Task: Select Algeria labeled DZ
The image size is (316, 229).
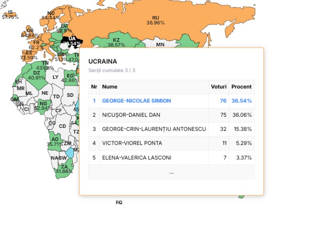Action: (37, 75)
